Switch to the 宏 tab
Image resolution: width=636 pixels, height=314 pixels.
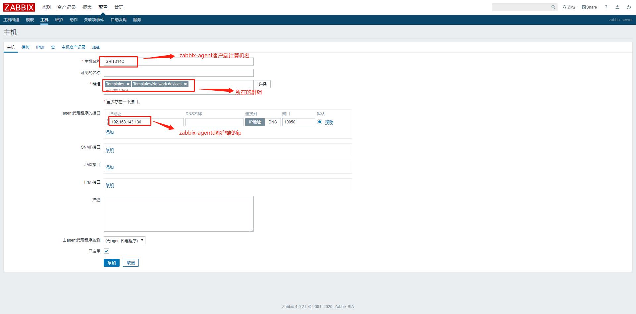[53, 47]
